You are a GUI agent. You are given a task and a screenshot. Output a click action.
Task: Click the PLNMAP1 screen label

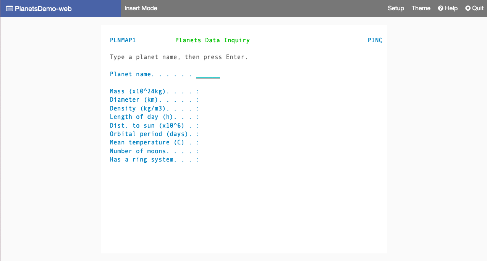coord(123,40)
